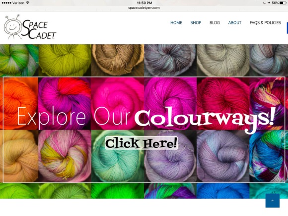Tap the battery icon in status bar
The width and height of the screenshot is (288, 216).
(x=283, y=3)
